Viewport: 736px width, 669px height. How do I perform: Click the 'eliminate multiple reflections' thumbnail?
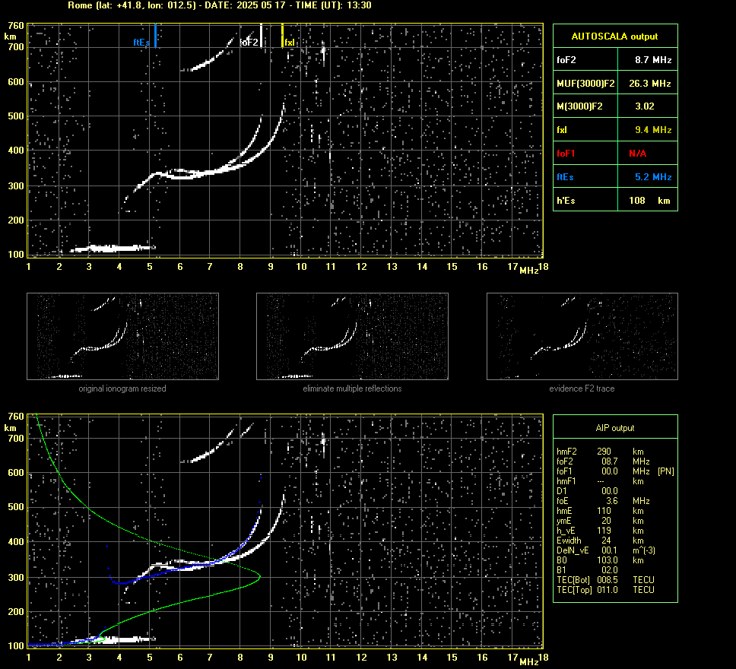click(352, 336)
